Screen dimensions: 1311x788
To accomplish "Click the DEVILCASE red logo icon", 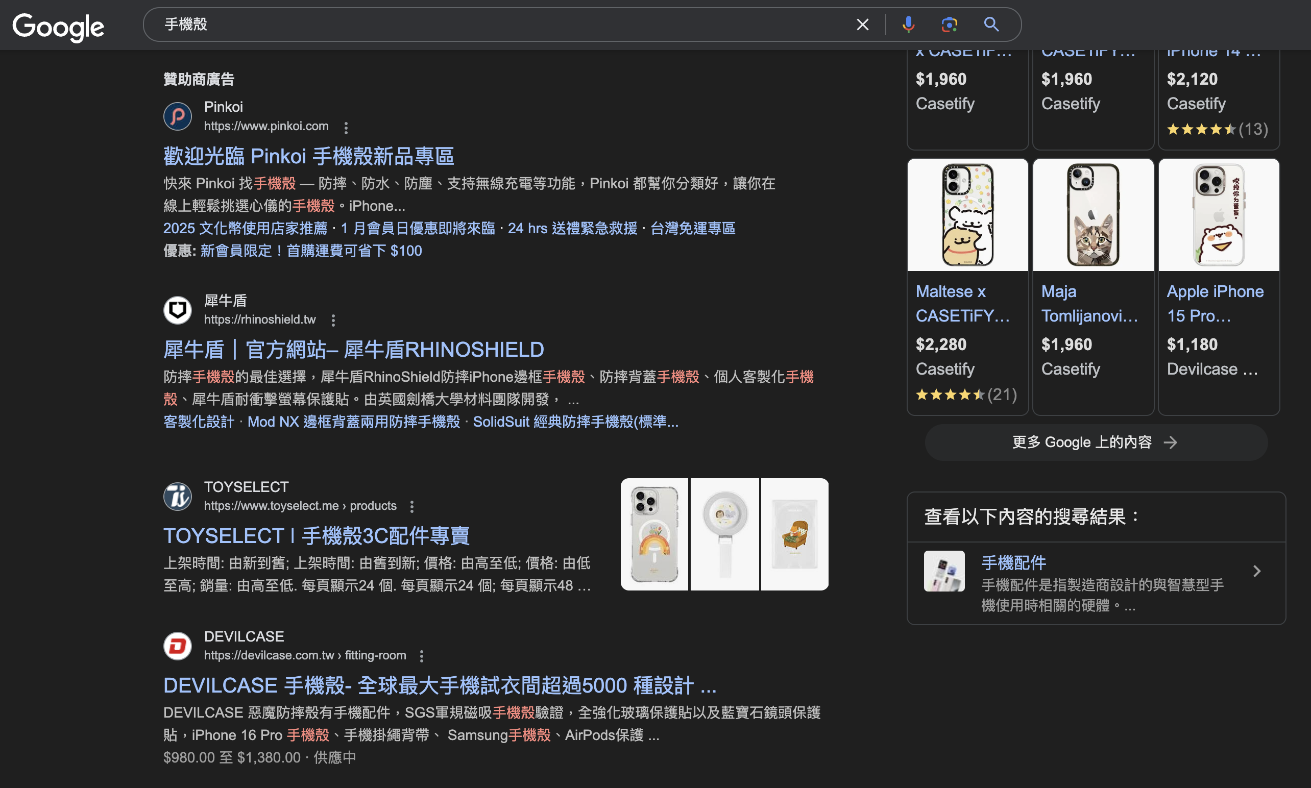I will 177,645.
